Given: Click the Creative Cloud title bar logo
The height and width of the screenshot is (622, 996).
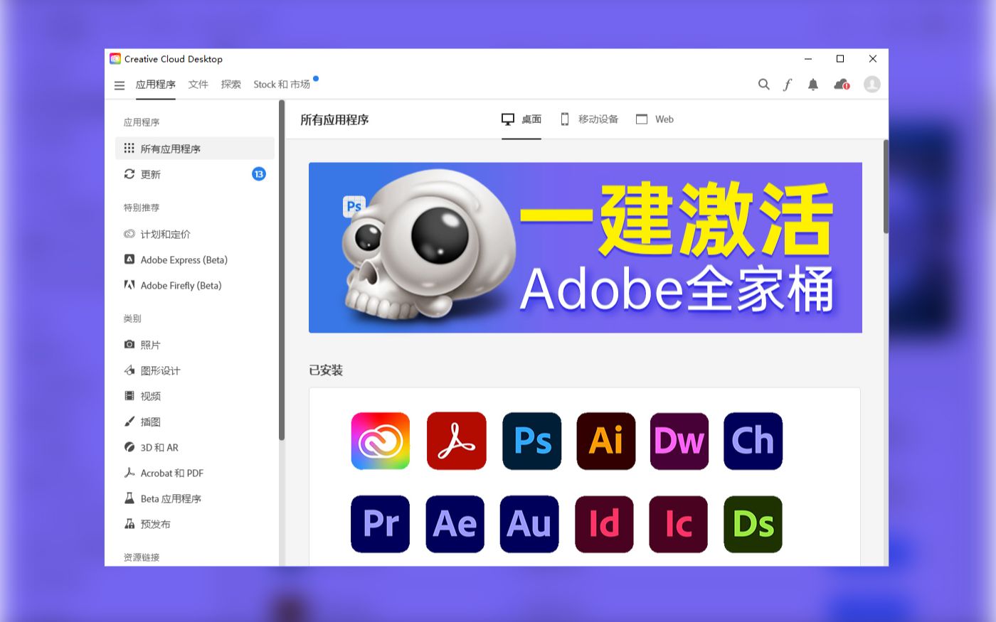Looking at the screenshot, I should tap(115, 59).
